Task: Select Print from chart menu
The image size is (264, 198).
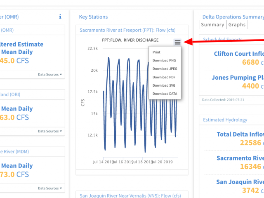Action: click(x=156, y=52)
